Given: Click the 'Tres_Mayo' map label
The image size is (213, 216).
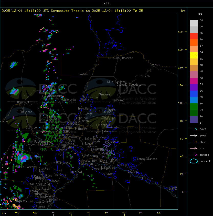Looking at the screenshot, I should point(84,109).
